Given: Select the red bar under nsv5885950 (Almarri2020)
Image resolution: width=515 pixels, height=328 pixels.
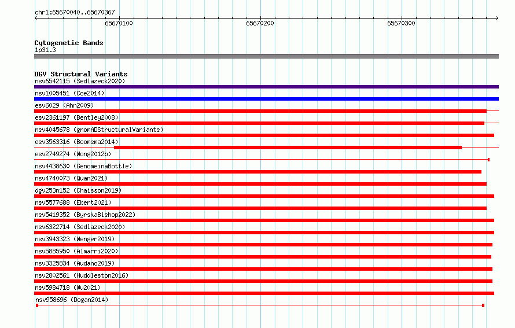Looking at the screenshot, I should point(263,257).
